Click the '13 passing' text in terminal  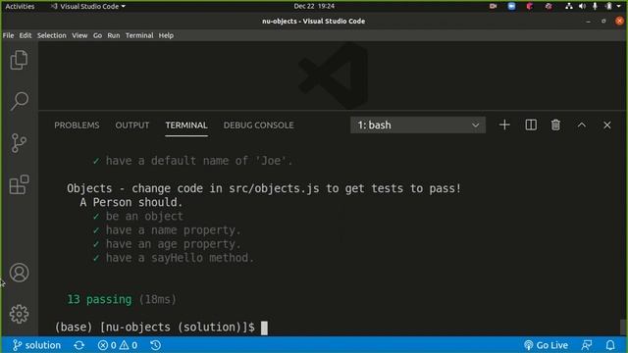coord(99,299)
